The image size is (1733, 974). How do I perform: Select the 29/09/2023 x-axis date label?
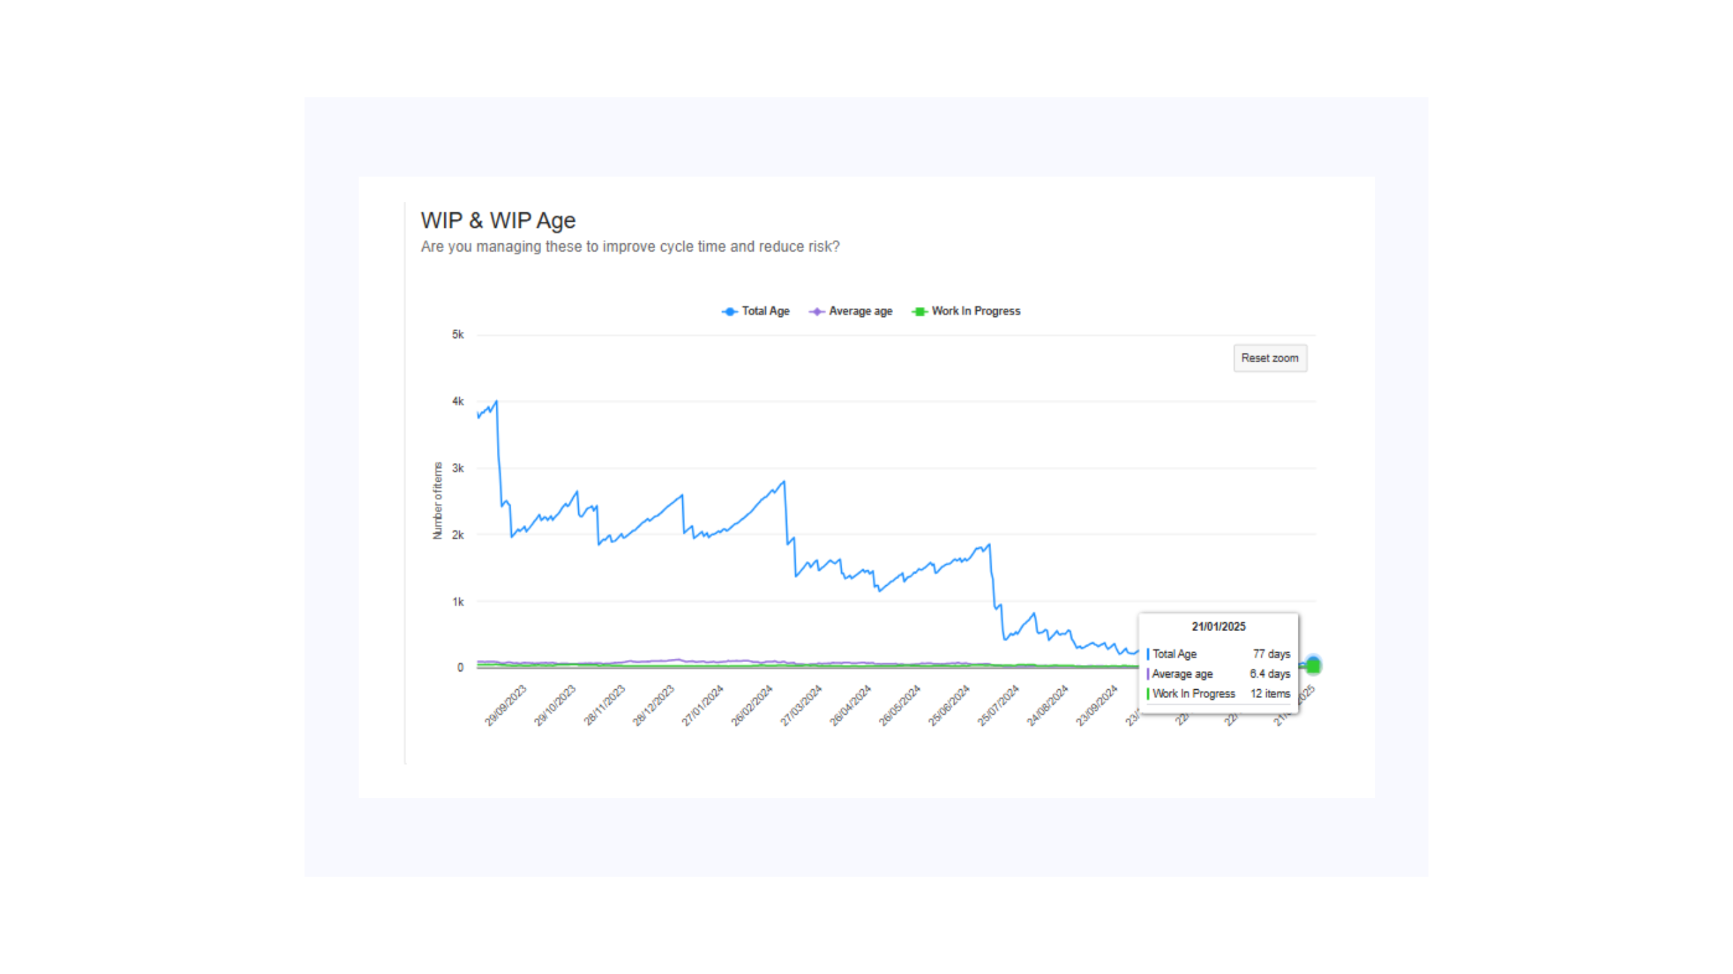(506, 705)
